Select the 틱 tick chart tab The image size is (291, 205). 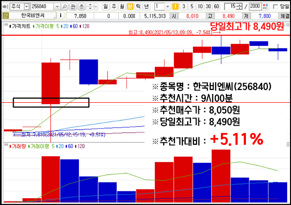coord(138,7)
